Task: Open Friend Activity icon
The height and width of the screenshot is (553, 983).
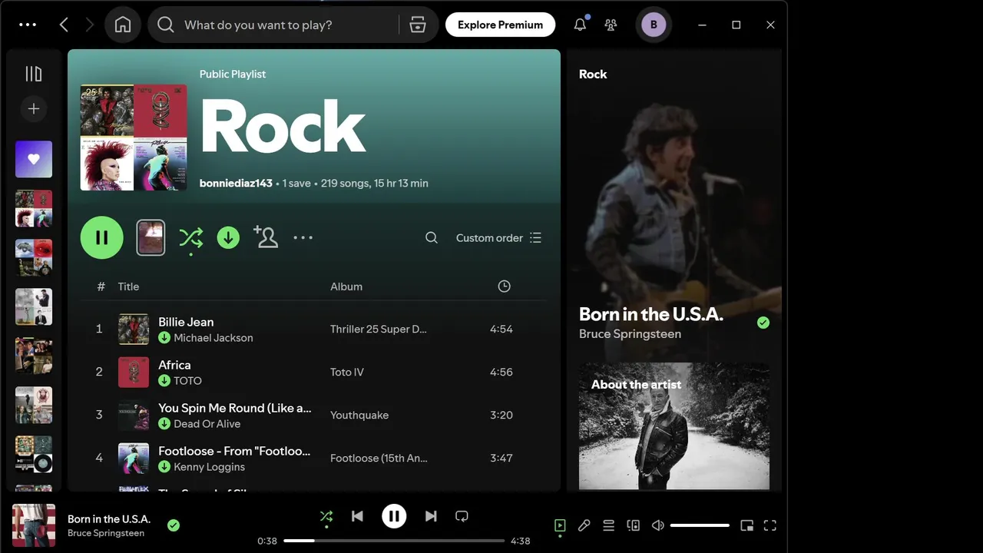Action: pos(611,25)
